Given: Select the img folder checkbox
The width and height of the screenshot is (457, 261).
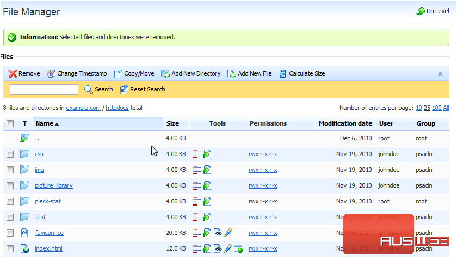Looking at the screenshot, I should 10,170.
